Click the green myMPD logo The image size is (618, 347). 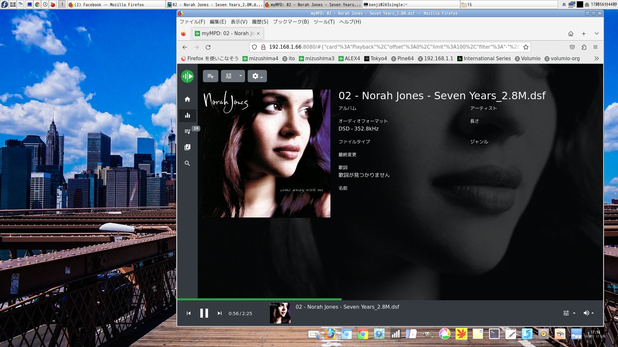tap(187, 76)
